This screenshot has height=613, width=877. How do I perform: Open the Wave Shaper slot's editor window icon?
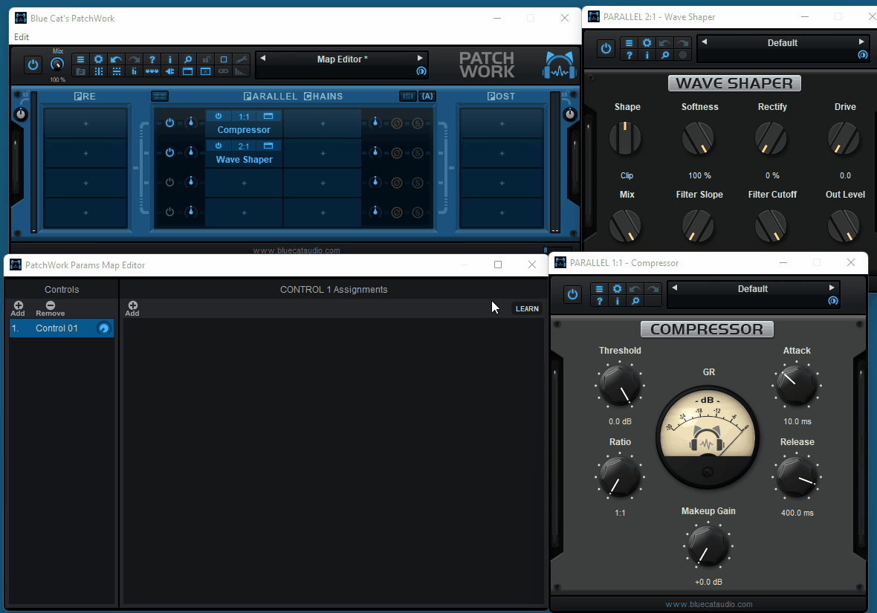268,146
